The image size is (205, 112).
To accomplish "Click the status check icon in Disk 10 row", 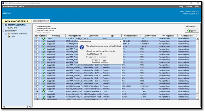I will pos(44,75).
